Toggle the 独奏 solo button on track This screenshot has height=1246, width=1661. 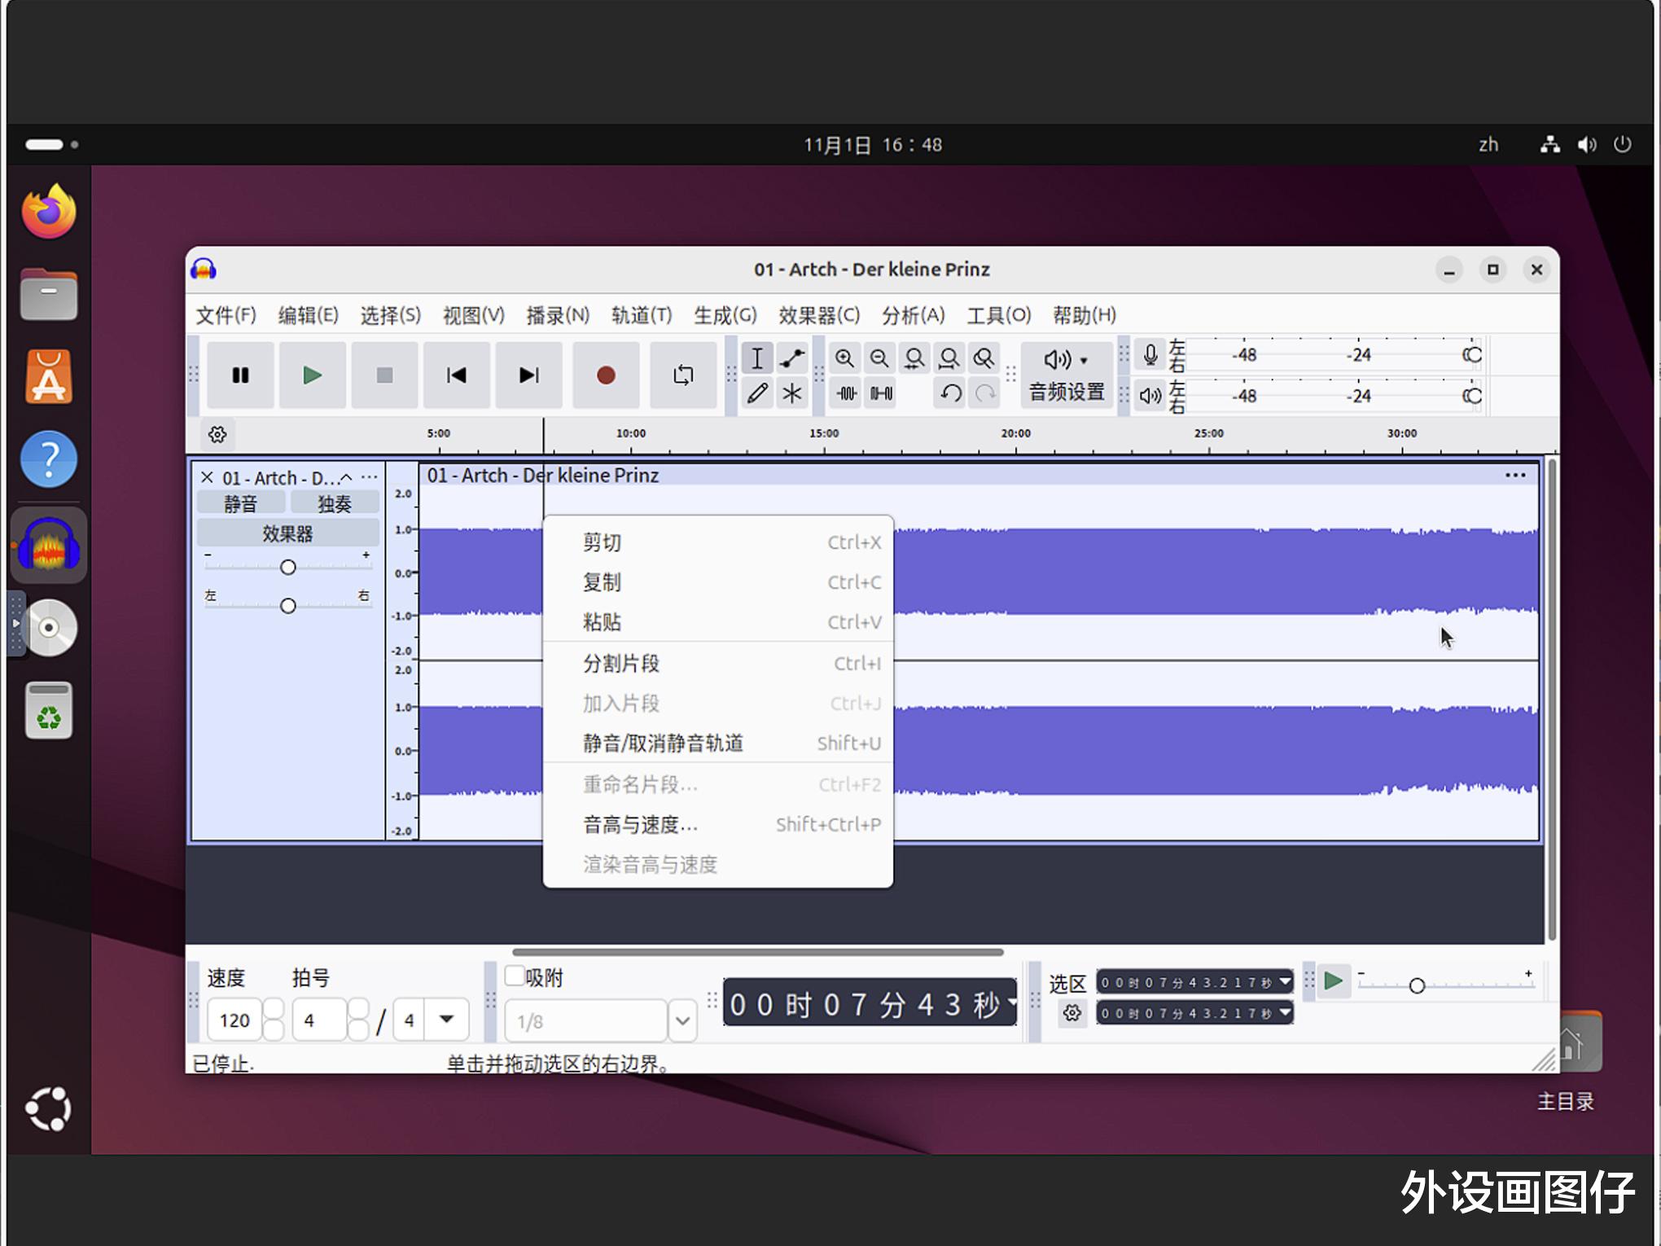pyautogui.click(x=334, y=503)
